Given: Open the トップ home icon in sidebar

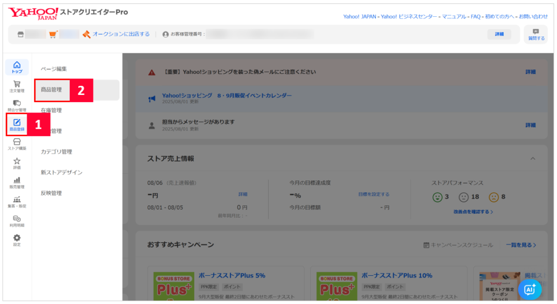Looking at the screenshot, I should coord(17,67).
